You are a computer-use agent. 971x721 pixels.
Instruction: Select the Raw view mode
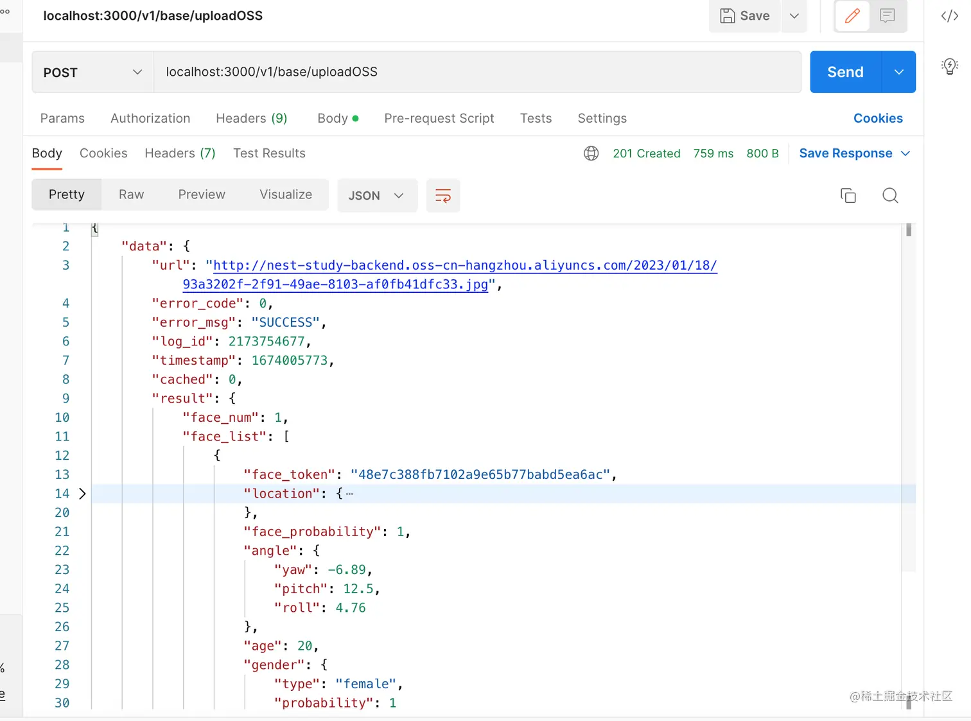(x=131, y=195)
